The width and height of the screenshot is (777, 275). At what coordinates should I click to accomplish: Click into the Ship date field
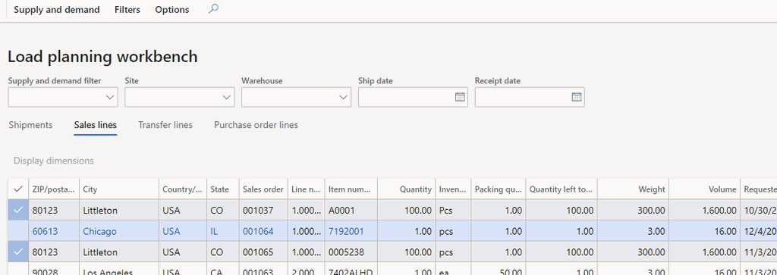pos(405,97)
